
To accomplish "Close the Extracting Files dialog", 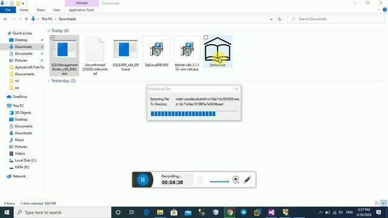I will coord(236,89).
